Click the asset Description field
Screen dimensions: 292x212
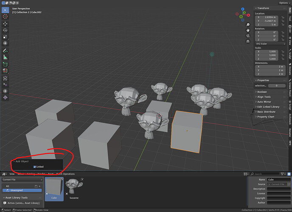[278, 189]
